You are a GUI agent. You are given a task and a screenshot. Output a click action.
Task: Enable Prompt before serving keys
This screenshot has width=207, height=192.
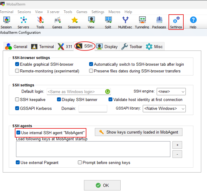[x=80, y=162]
